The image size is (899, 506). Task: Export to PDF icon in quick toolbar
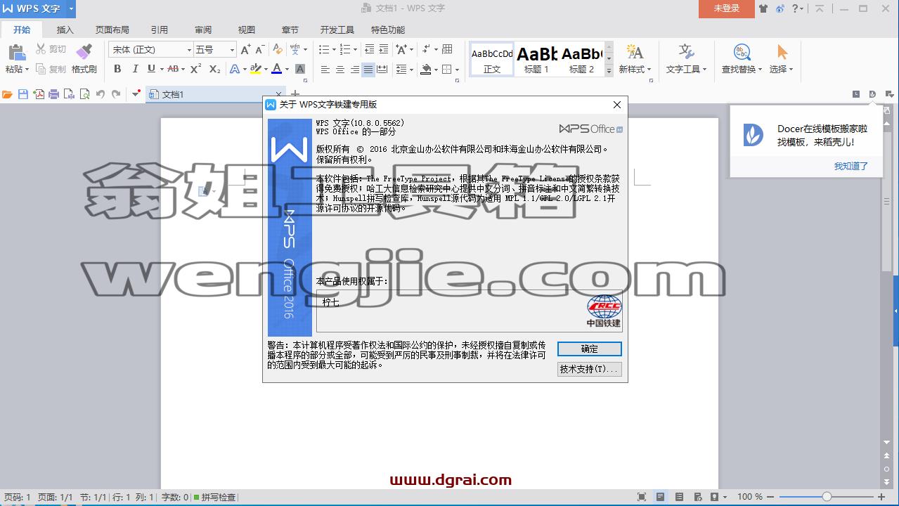[38, 94]
